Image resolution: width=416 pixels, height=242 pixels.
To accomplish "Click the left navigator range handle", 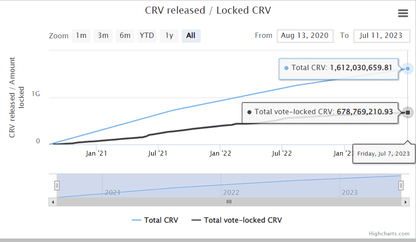I will pyautogui.click(x=57, y=186).
